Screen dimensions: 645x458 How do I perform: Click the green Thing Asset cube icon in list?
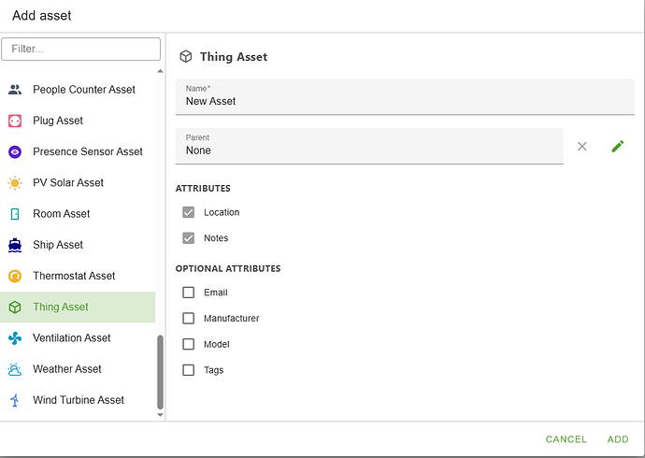point(15,308)
